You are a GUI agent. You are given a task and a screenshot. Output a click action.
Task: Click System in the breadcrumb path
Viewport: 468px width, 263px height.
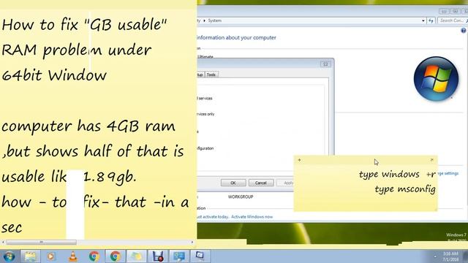(214, 20)
